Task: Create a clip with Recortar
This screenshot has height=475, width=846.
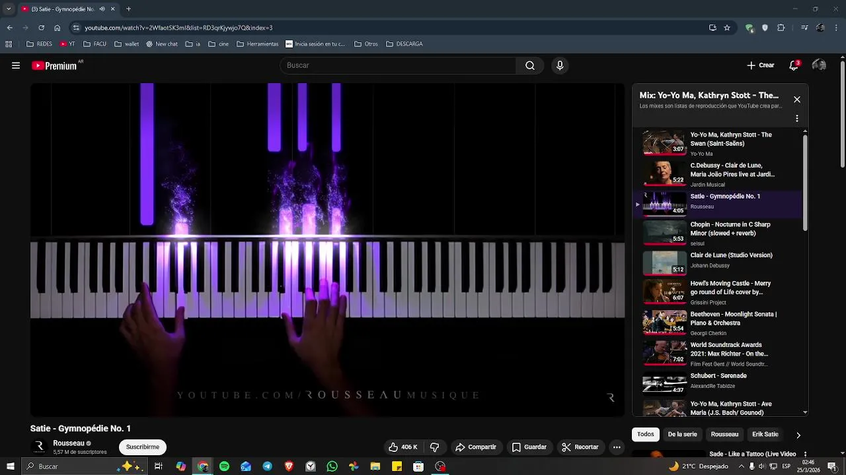Action: 580,447
